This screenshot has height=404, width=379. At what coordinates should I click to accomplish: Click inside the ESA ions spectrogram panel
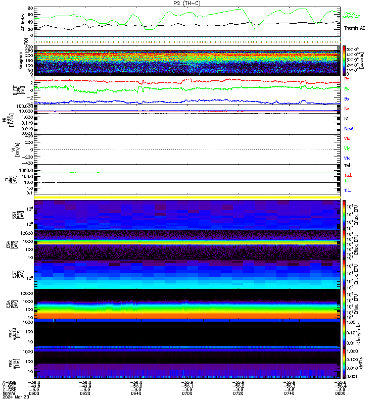pyautogui.click(x=187, y=245)
